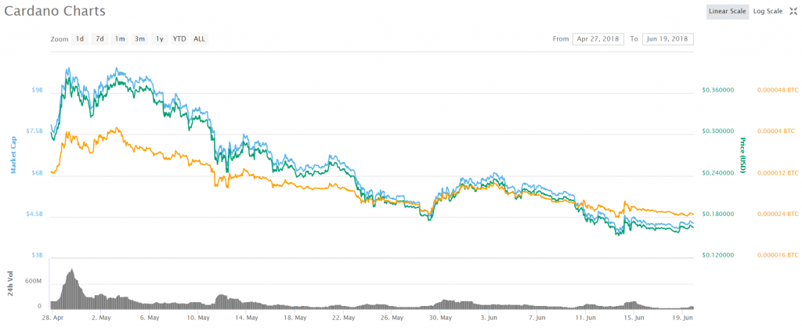Switch to Log Scale
Viewport: 802px width, 331px height.
[768, 11]
